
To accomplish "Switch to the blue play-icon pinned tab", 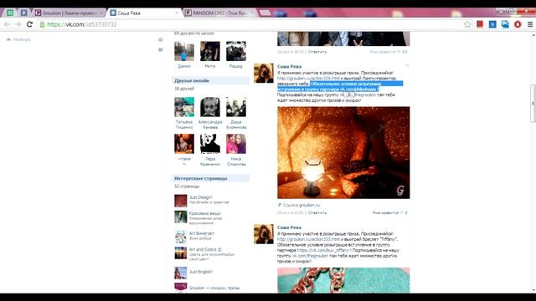I will 23,13.
